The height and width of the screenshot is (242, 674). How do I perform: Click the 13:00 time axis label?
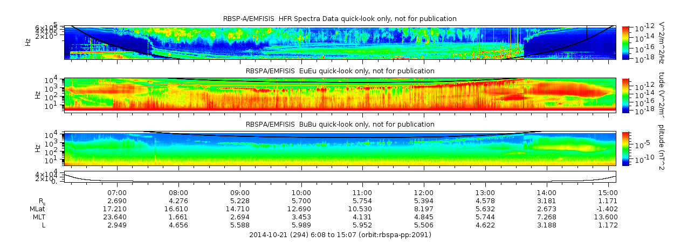click(485, 192)
